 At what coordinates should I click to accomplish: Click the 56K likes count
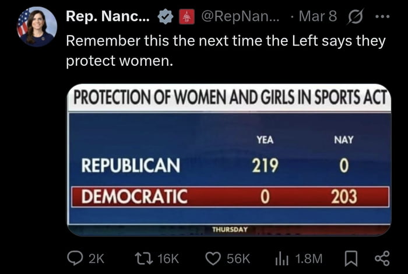coord(239,258)
